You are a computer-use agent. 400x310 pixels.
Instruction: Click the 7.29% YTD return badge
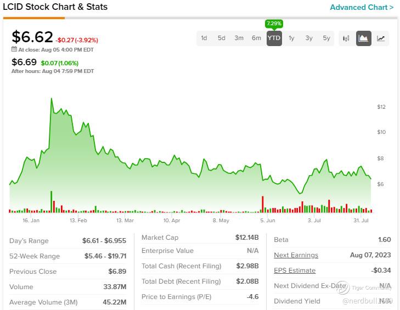point(274,24)
